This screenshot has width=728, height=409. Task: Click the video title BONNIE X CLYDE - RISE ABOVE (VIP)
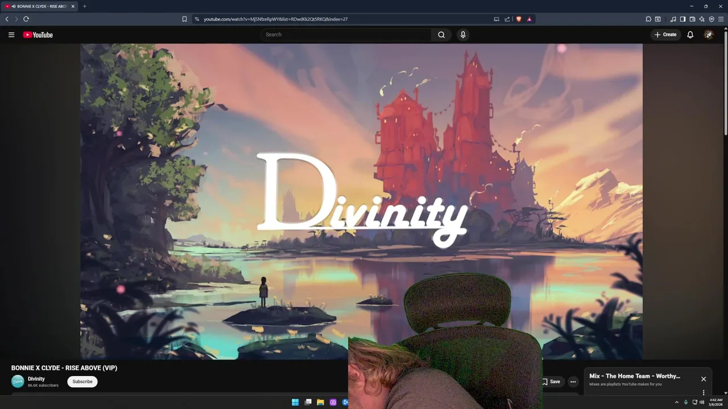(x=64, y=368)
